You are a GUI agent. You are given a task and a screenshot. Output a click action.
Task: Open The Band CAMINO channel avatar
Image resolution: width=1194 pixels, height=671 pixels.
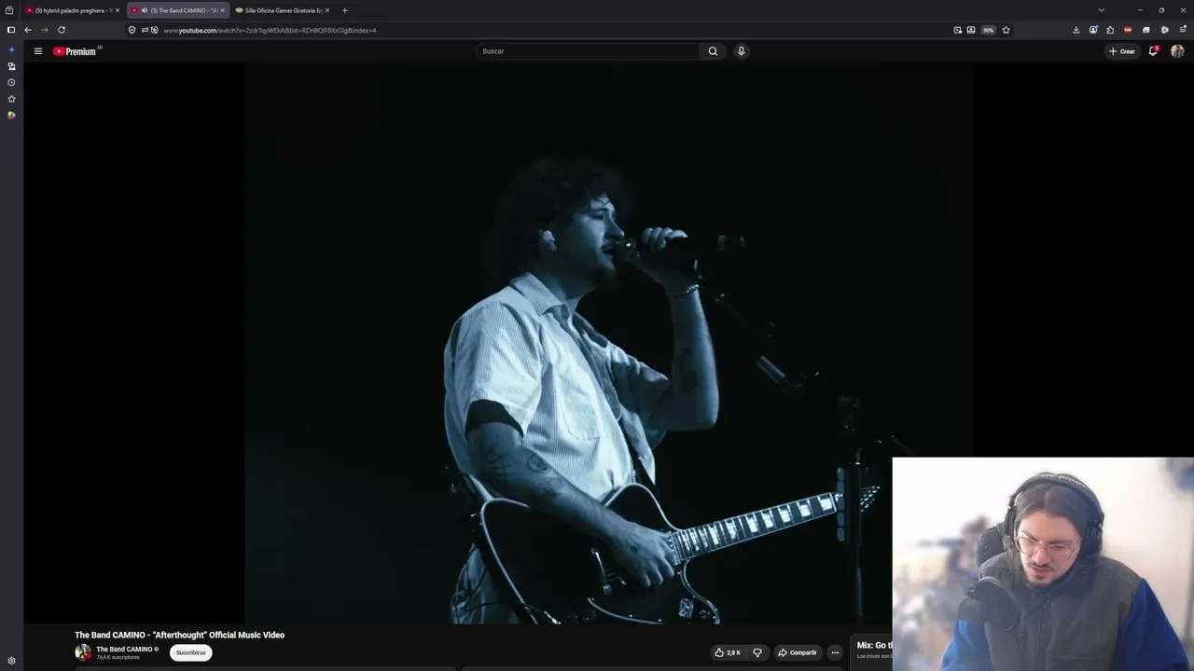click(83, 652)
